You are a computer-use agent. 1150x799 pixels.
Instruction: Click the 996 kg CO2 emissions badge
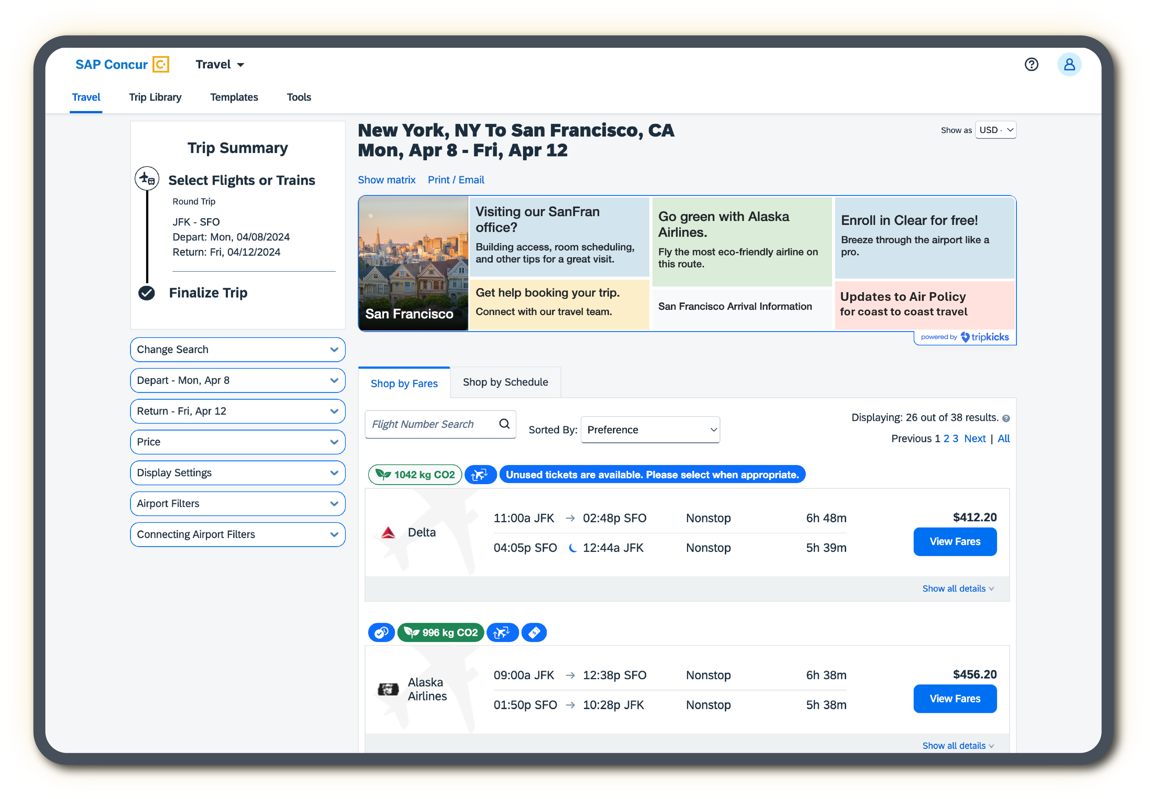pos(441,632)
